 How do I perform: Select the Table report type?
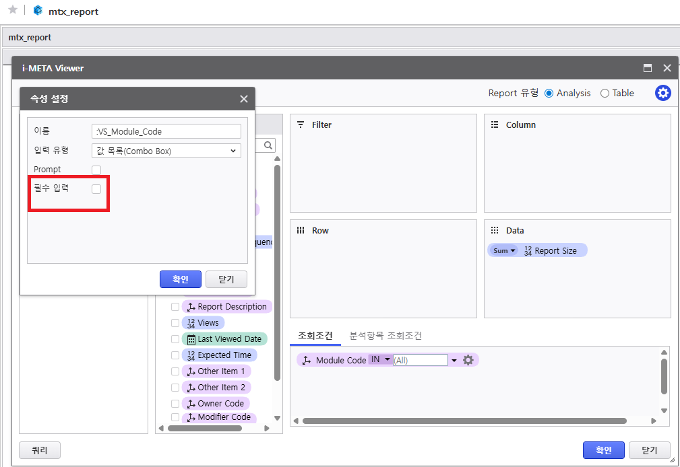pyautogui.click(x=605, y=94)
